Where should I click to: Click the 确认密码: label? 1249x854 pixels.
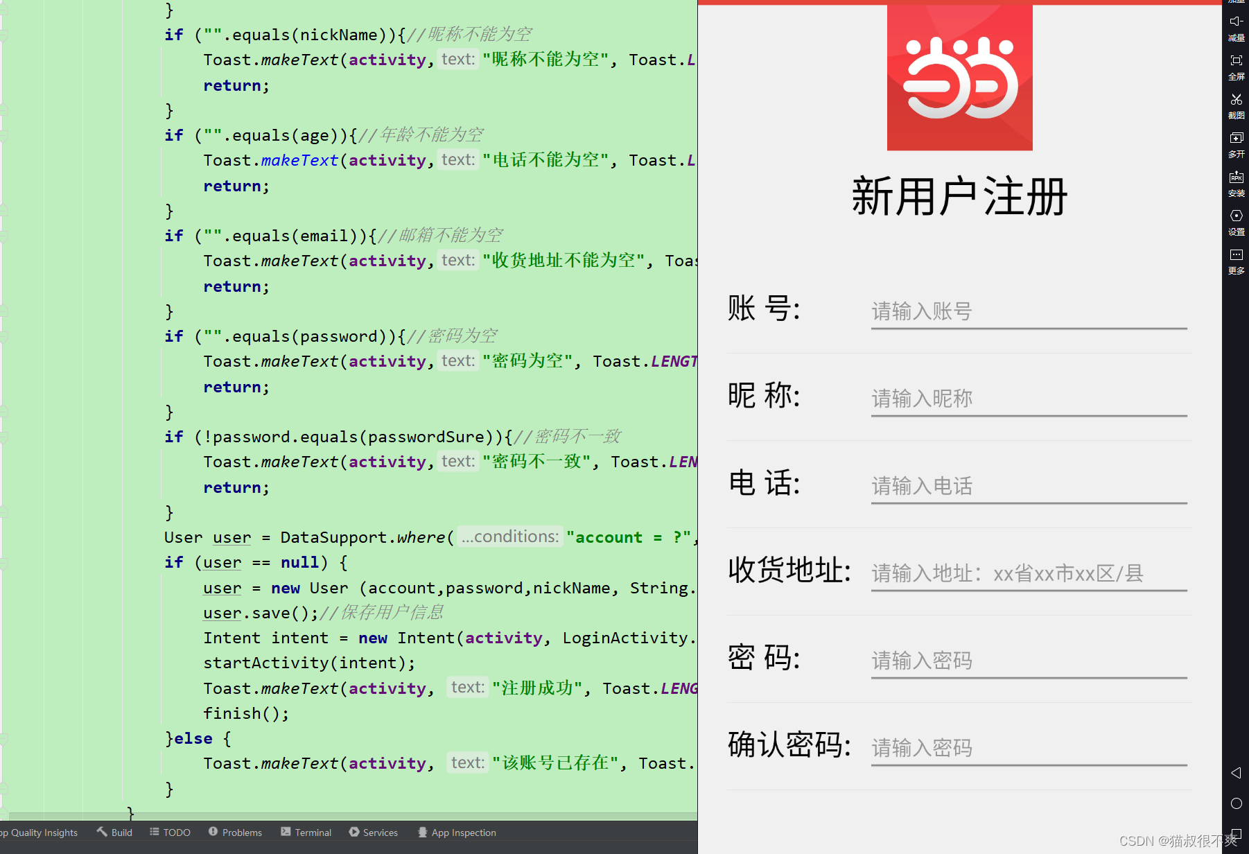pyautogui.click(x=789, y=745)
